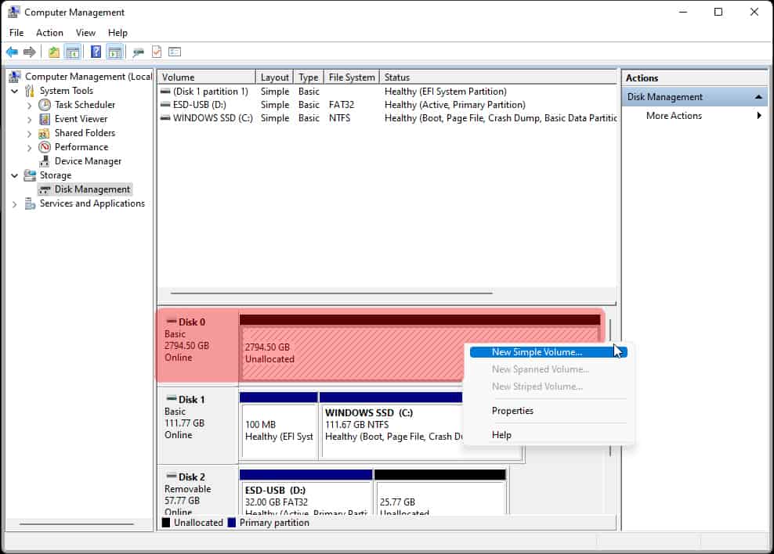Screen dimensions: 774x554
Task: Click the Device Manager icon
Action: [x=45, y=161]
